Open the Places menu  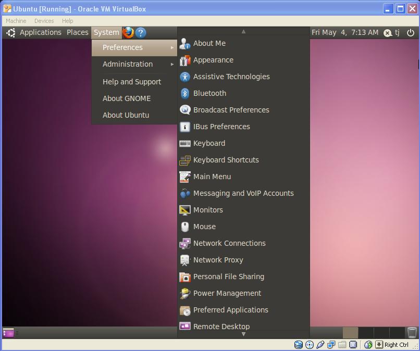click(x=78, y=32)
